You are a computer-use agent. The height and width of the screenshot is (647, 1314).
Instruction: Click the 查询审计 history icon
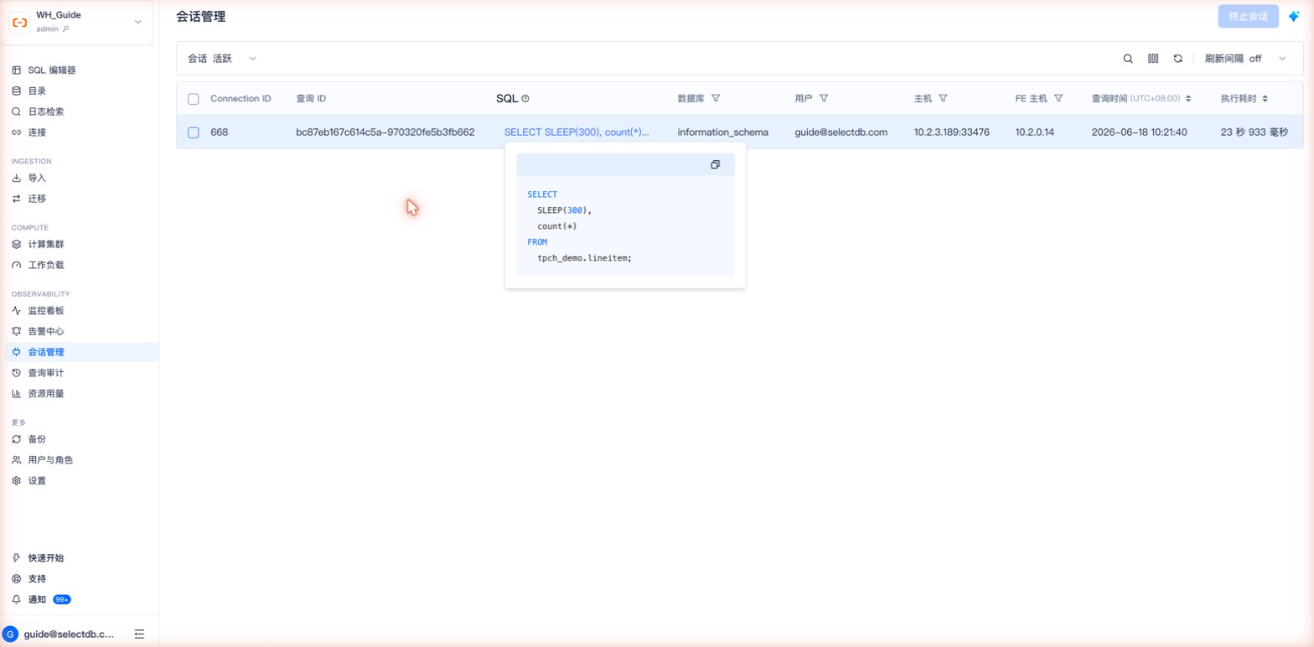17,373
